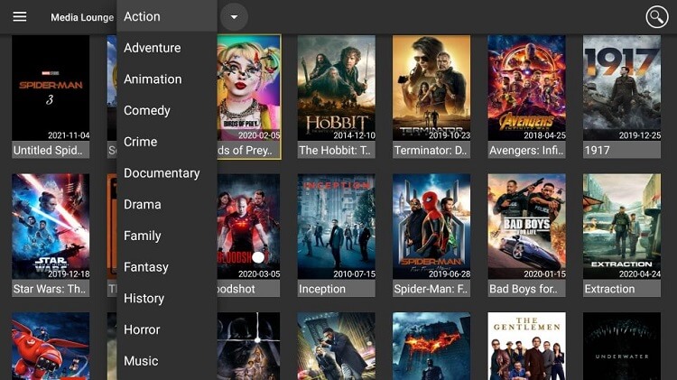Click the 2014-12-10 release date

point(354,135)
